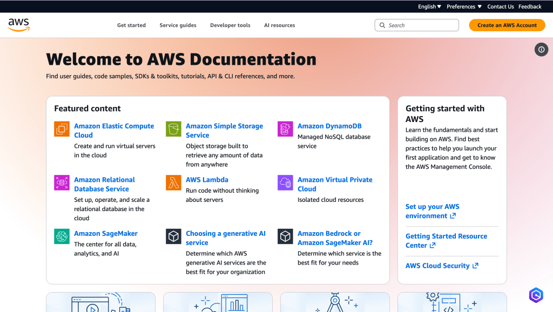Open the Preferences dropdown
This screenshot has height=312, width=553.
(464, 6)
